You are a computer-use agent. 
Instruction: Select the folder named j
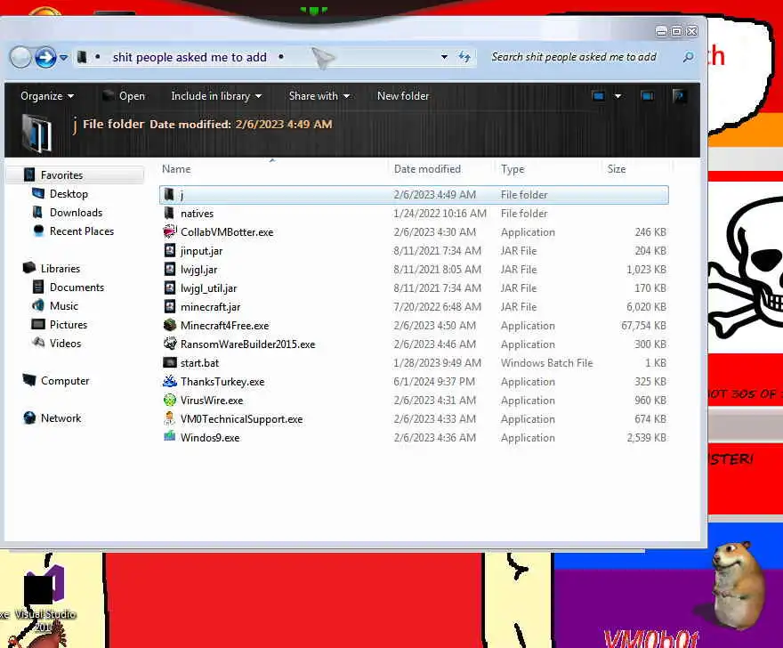pos(414,195)
